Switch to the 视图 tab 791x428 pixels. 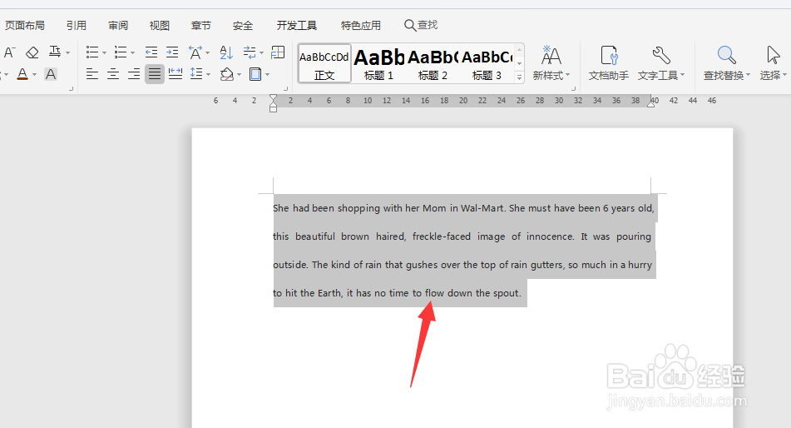click(x=160, y=25)
